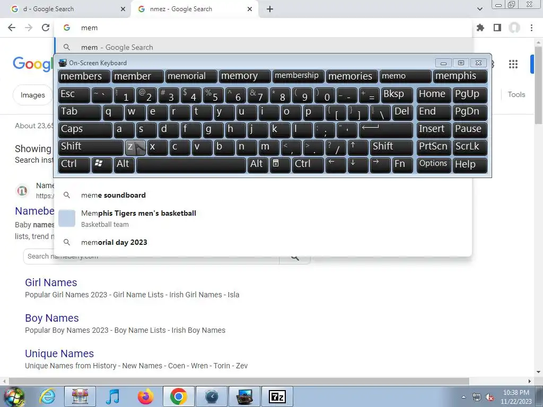Image resolution: width=543 pixels, height=407 pixels.
Task: Toggle the right Shift key on the keyboard
Action: pos(392,147)
